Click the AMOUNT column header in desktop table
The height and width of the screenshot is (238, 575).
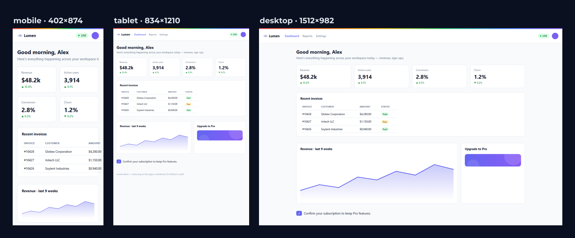365,107
